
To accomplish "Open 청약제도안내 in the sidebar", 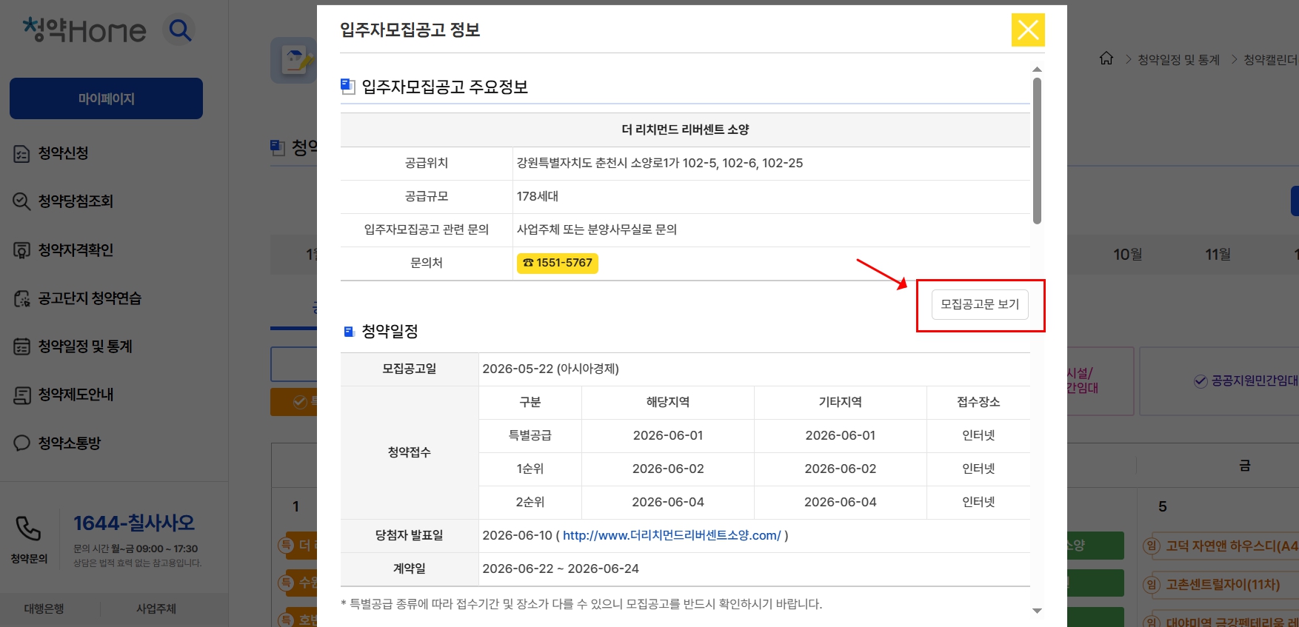I will click(76, 395).
